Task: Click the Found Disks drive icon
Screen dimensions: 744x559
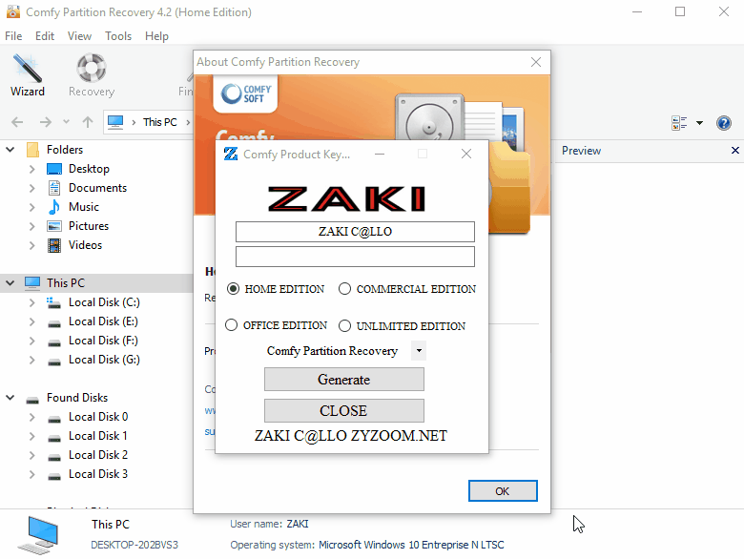Action: [x=32, y=400]
